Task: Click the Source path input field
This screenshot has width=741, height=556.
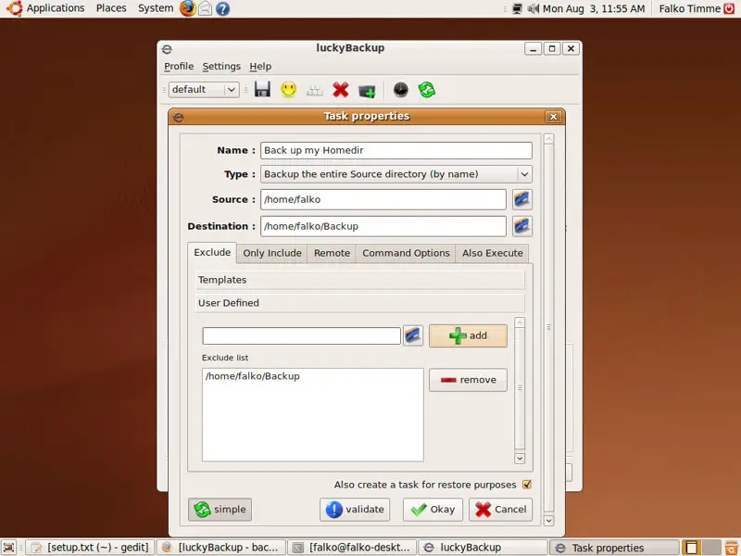Action: [x=383, y=199]
